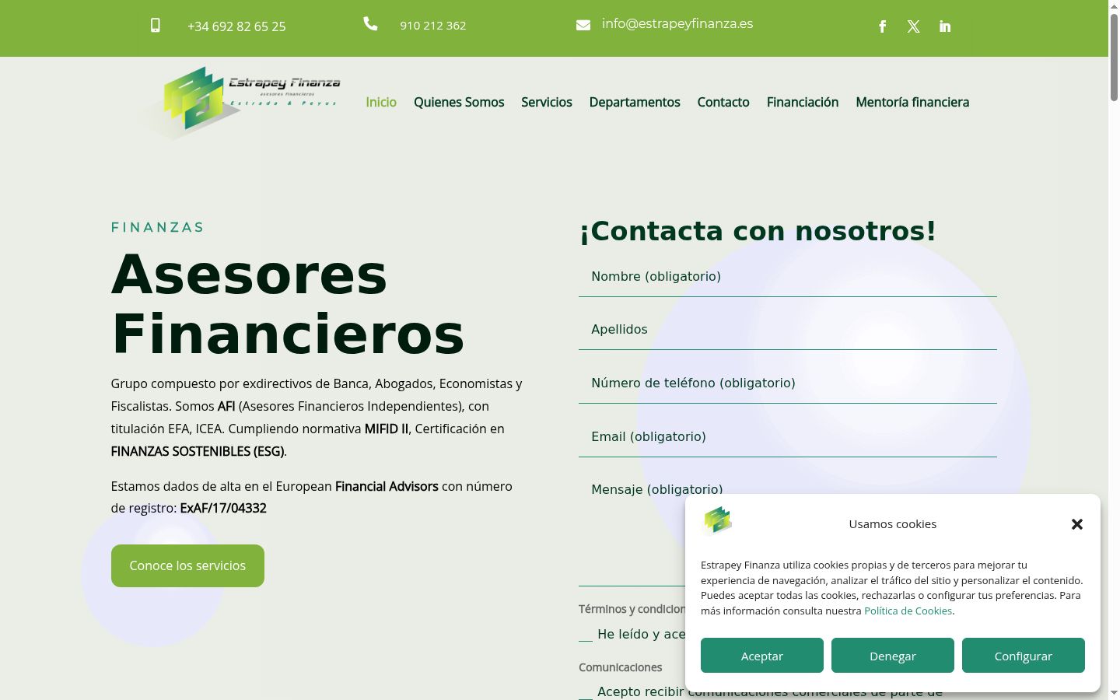Screen dimensions: 1120x700
Task: Click landline number 910 212 362
Action: click(433, 26)
